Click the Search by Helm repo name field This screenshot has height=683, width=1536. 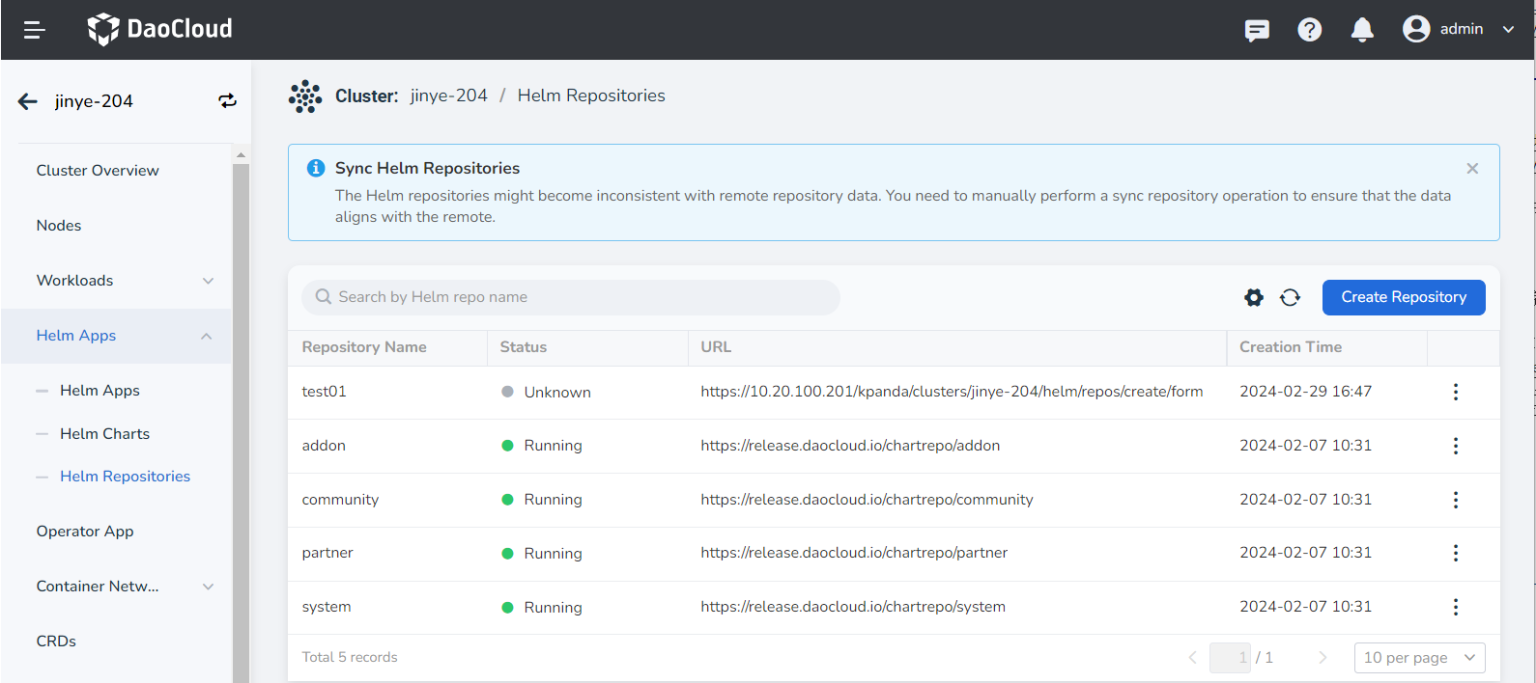click(x=580, y=297)
